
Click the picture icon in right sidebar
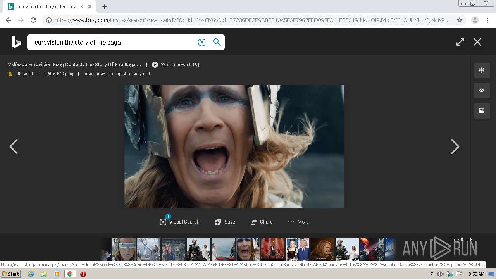[482, 110]
